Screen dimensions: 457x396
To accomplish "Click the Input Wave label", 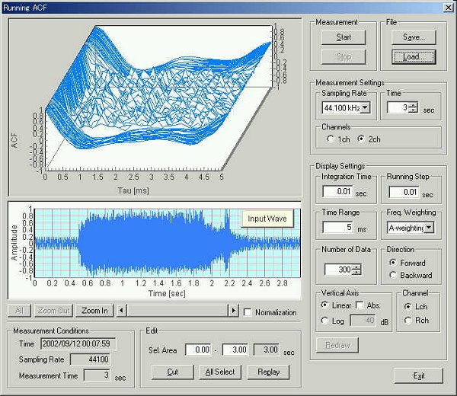I will tap(267, 219).
